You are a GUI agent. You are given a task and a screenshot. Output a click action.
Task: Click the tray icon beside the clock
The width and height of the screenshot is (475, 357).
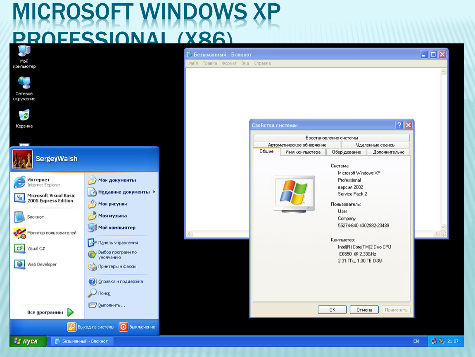(442, 341)
